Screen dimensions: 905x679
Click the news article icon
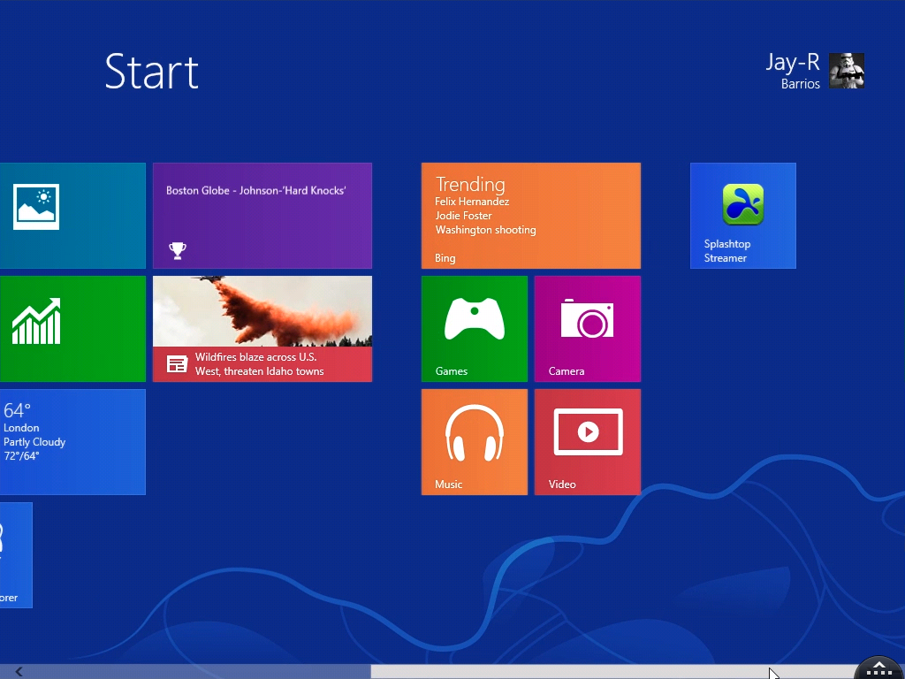[x=178, y=364]
